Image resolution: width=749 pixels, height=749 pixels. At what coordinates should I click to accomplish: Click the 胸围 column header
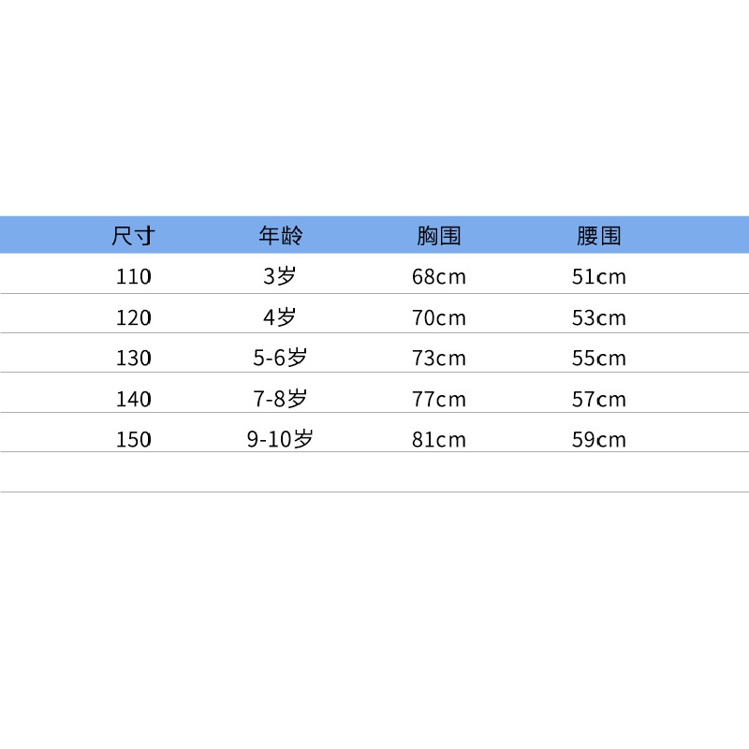[x=438, y=236]
